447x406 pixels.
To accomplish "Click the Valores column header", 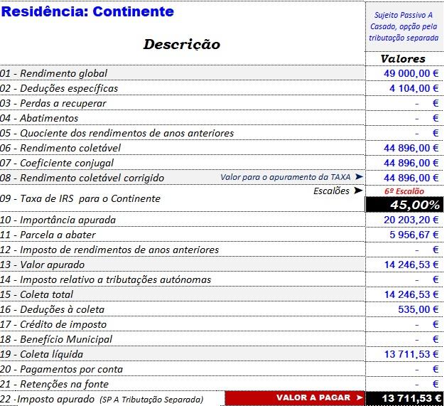I will 403,59.
